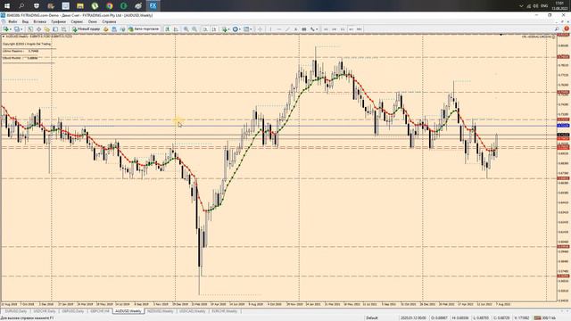
Task: Select the Crosshair tool
Action: click(260, 29)
